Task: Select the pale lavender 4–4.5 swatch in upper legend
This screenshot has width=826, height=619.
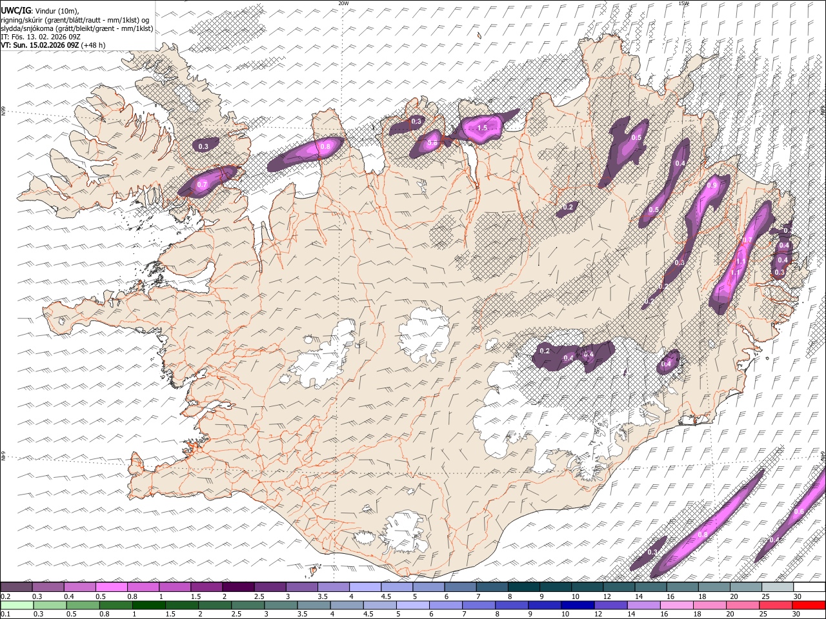Action: click(365, 587)
